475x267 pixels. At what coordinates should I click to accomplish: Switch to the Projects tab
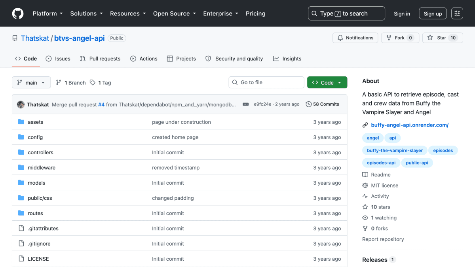click(x=181, y=59)
